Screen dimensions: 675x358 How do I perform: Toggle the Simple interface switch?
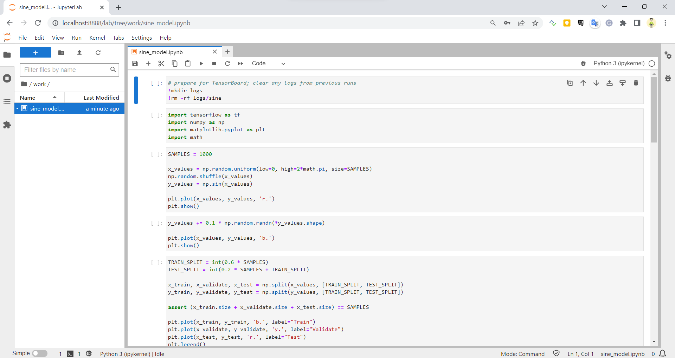[40, 353]
